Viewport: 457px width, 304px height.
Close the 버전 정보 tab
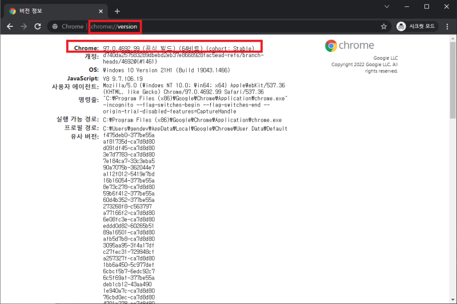click(101, 11)
